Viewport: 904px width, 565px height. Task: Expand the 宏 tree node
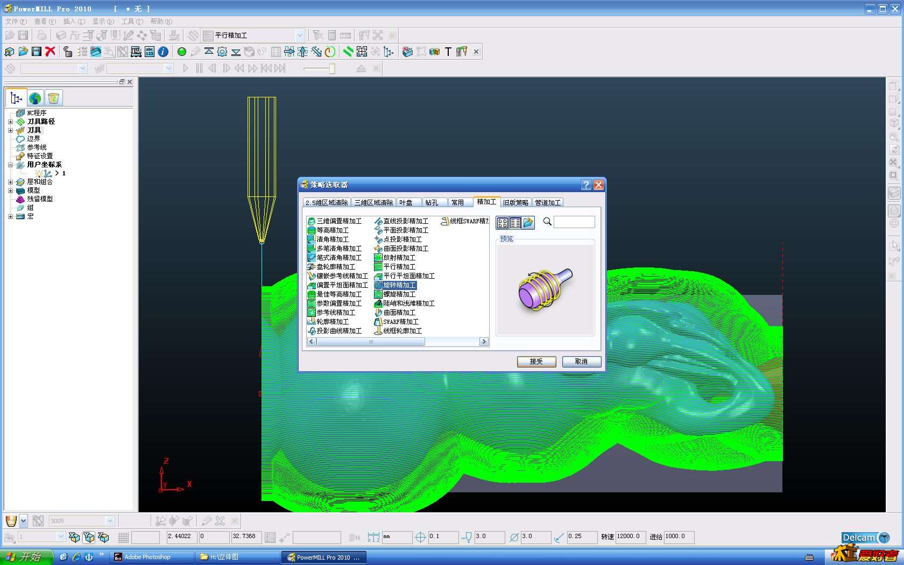[x=10, y=216]
